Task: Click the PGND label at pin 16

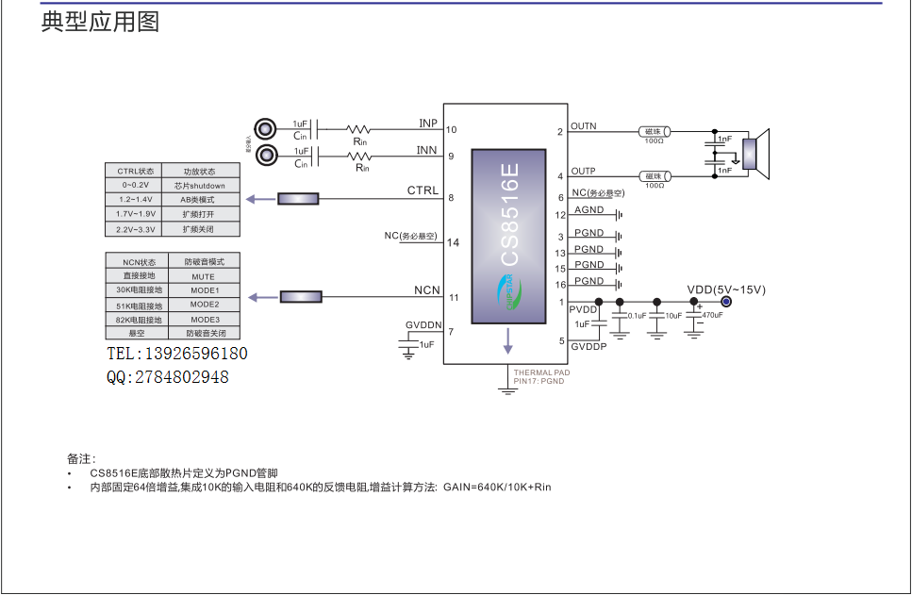Action: (x=589, y=281)
